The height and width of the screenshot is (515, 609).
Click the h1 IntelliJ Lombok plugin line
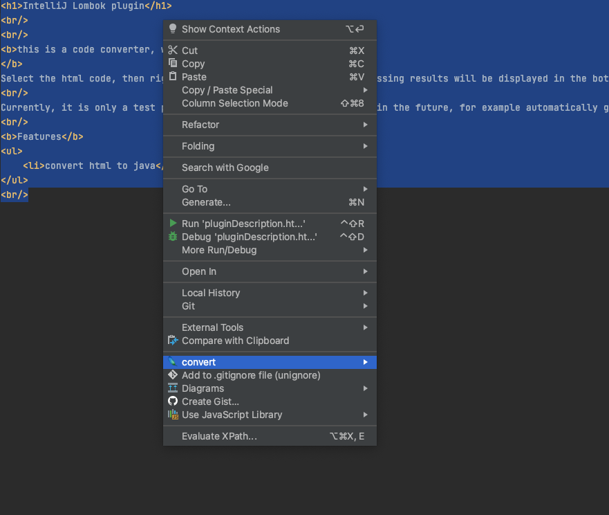(86, 6)
